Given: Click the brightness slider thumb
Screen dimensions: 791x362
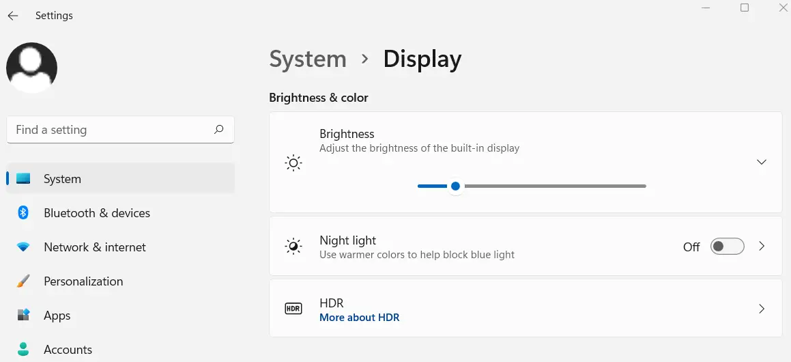Looking at the screenshot, I should coord(455,186).
